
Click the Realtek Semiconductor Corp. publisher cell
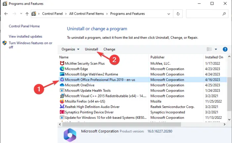coord(172,107)
